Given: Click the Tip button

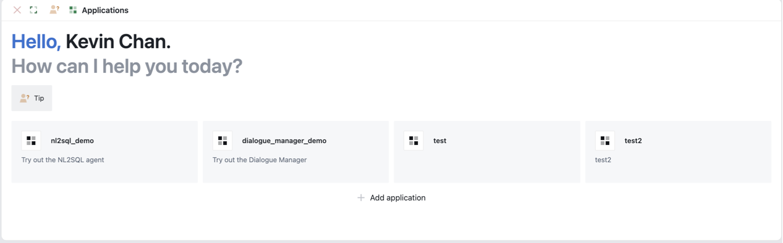Looking at the screenshot, I should tap(32, 98).
